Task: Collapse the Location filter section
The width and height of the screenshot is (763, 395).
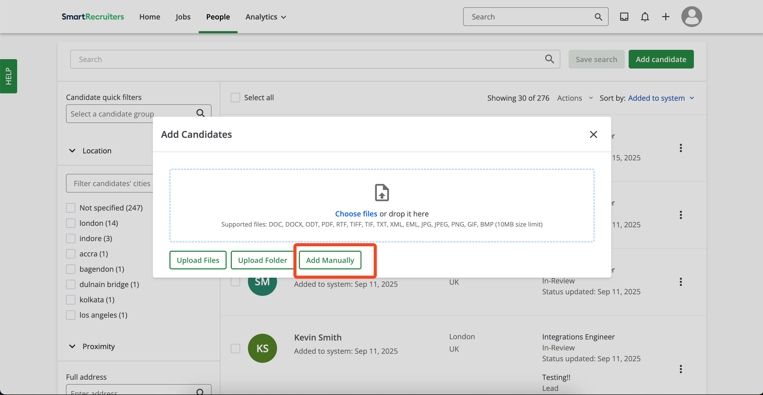Action: pyautogui.click(x=72, y=151)
